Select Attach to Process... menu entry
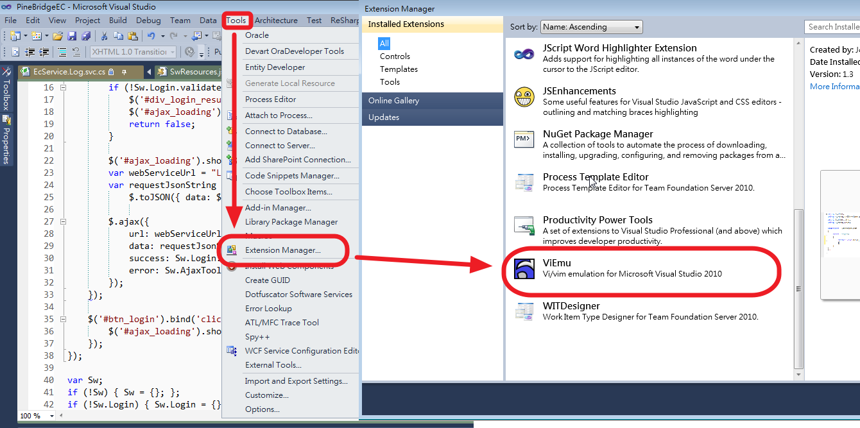The image size is (860, 428). (279, 116)
